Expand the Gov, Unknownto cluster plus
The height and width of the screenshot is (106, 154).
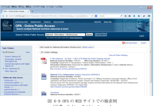point(3,69)
